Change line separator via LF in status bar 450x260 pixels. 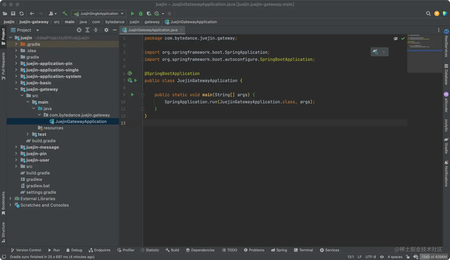pyautogui.click(x=360, y=257)
